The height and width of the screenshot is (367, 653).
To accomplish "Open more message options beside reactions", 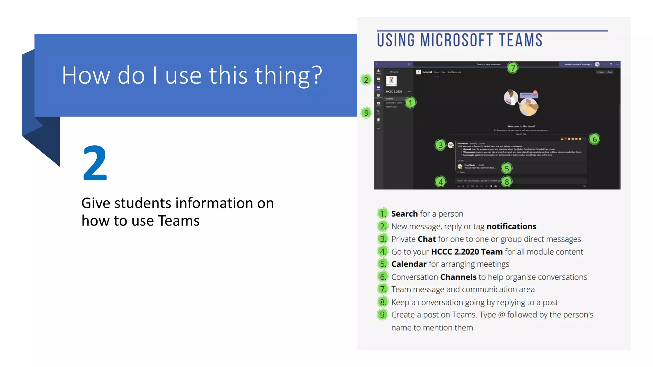I will (584, 139).
